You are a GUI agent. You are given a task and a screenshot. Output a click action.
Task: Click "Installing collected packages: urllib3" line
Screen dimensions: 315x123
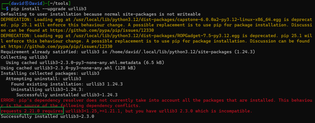point(50,73)
